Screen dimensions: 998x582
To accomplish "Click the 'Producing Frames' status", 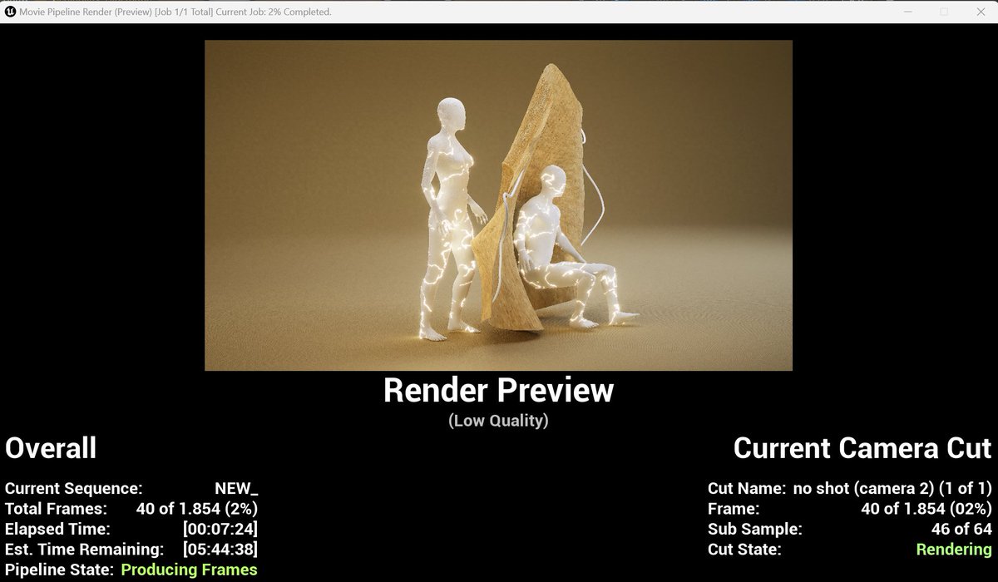I will [x=190, y=570].
